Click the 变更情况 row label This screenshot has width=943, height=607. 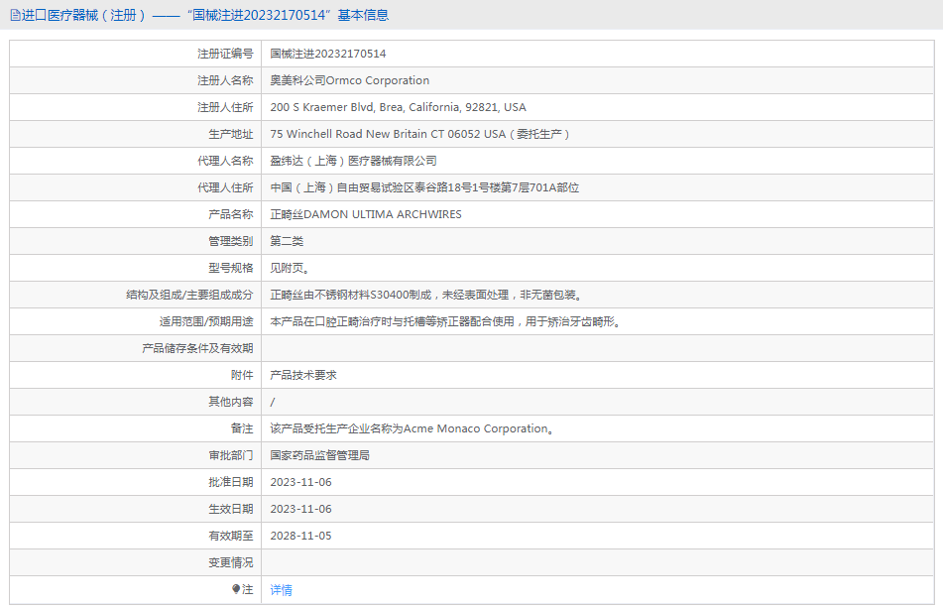tap(231, 563)
